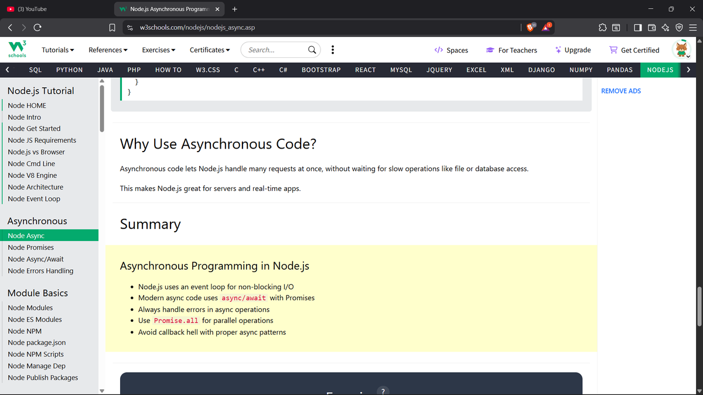Select BOOTSTRAP in the topic bar

321,70
